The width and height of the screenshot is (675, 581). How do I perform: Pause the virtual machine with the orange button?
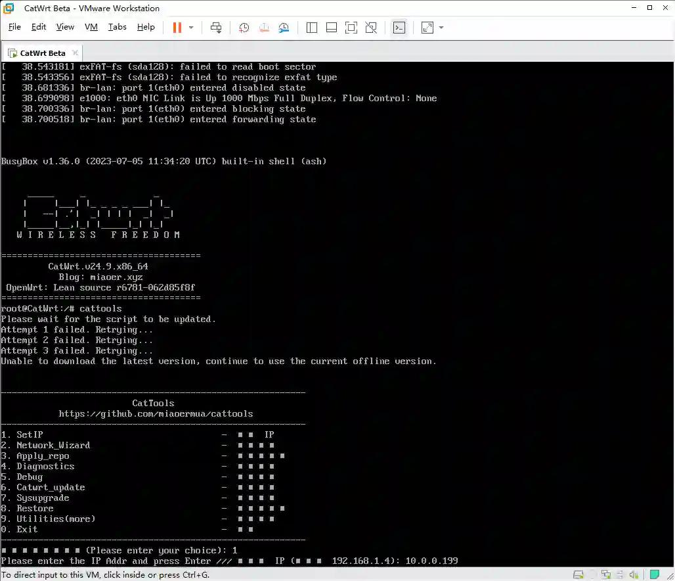pyautogui.click(x=177, y=28)
